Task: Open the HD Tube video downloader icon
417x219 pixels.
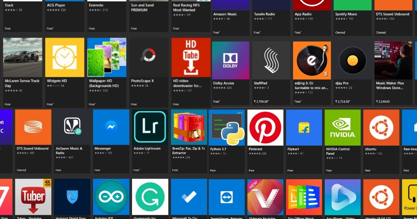Action: point(191,57)
